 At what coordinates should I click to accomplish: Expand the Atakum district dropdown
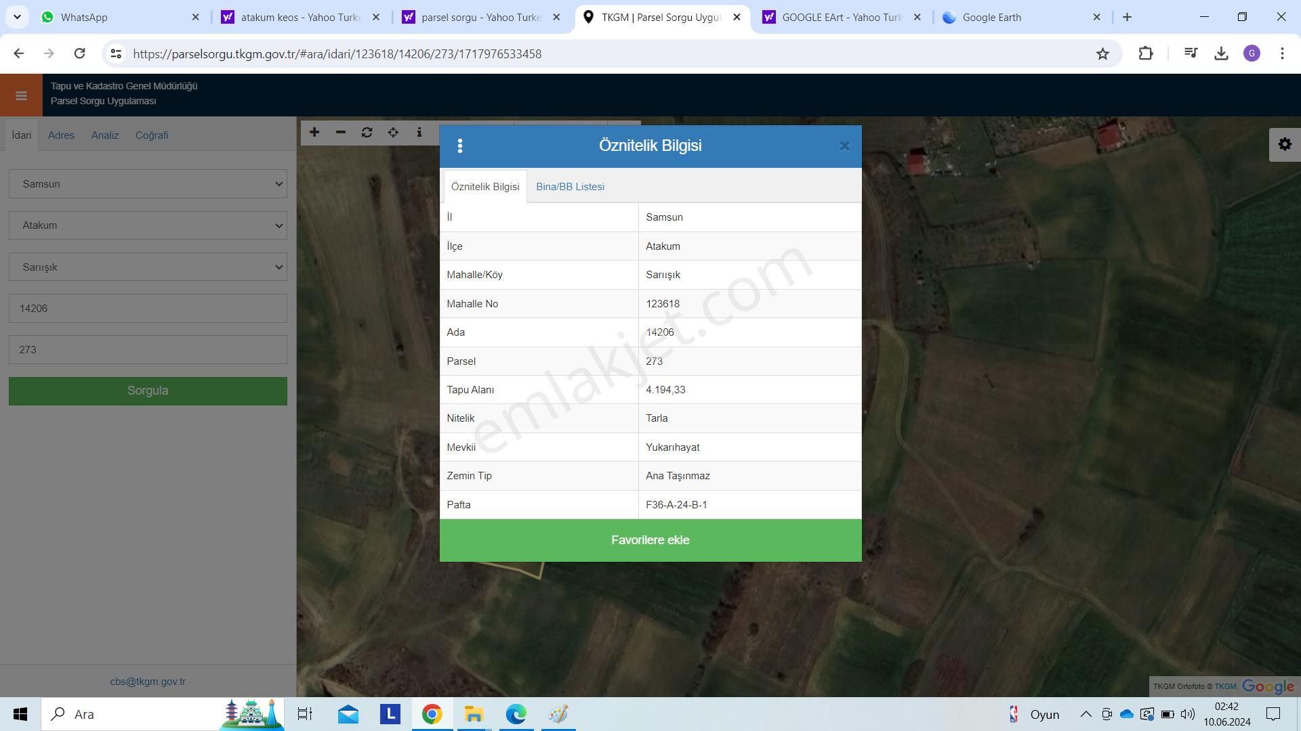148,225
